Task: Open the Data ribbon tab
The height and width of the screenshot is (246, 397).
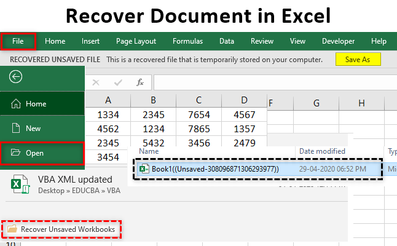Action: click(x=227, y=41)
